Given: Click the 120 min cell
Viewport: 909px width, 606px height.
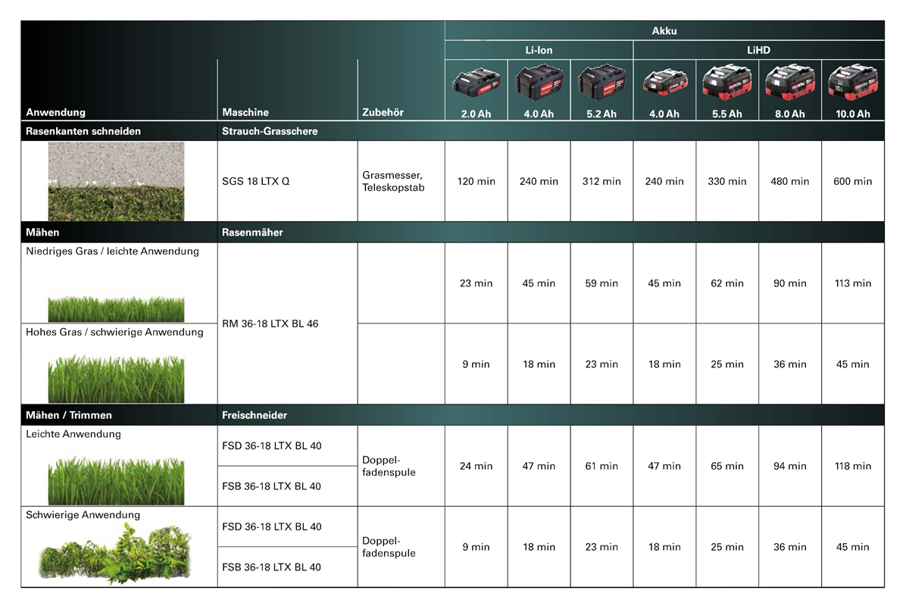Looking at the screenshot, I should (x=476, y=182).
